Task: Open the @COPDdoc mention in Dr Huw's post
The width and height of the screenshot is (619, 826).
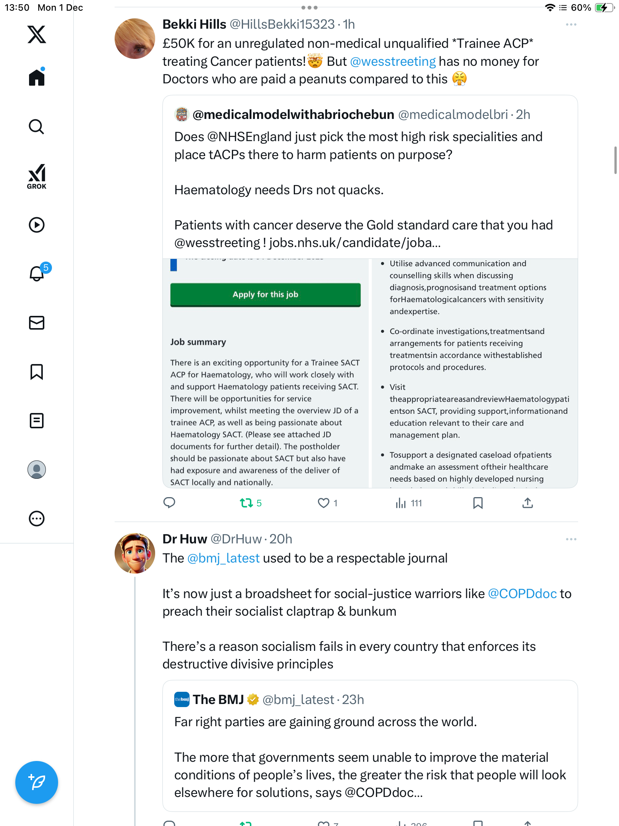Action: tap(522, 593)
